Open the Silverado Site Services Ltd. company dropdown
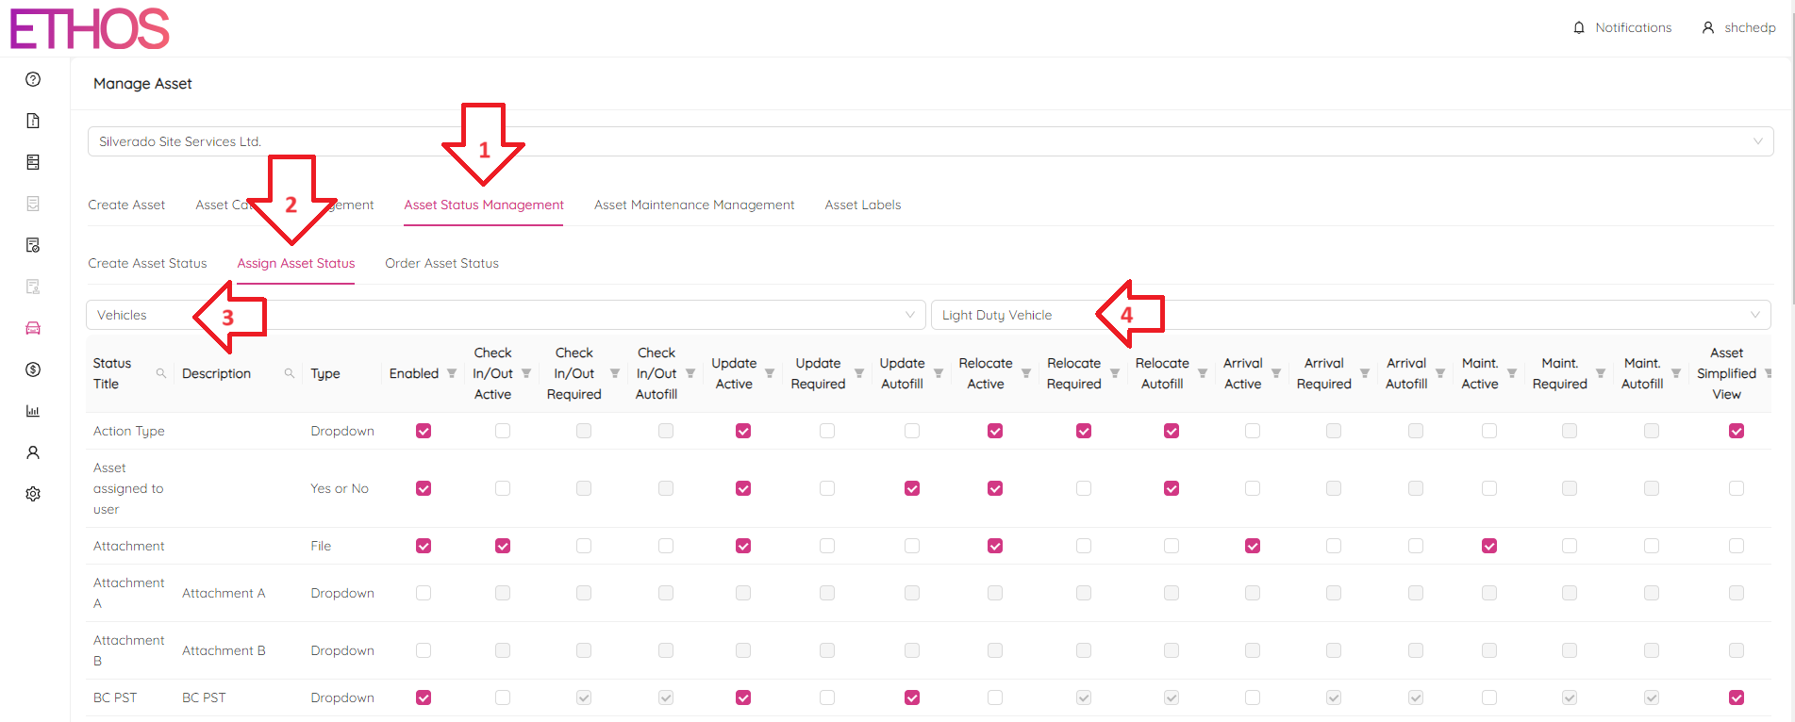Viewport: 1795px width, 722px height. (x=930, y=141)
